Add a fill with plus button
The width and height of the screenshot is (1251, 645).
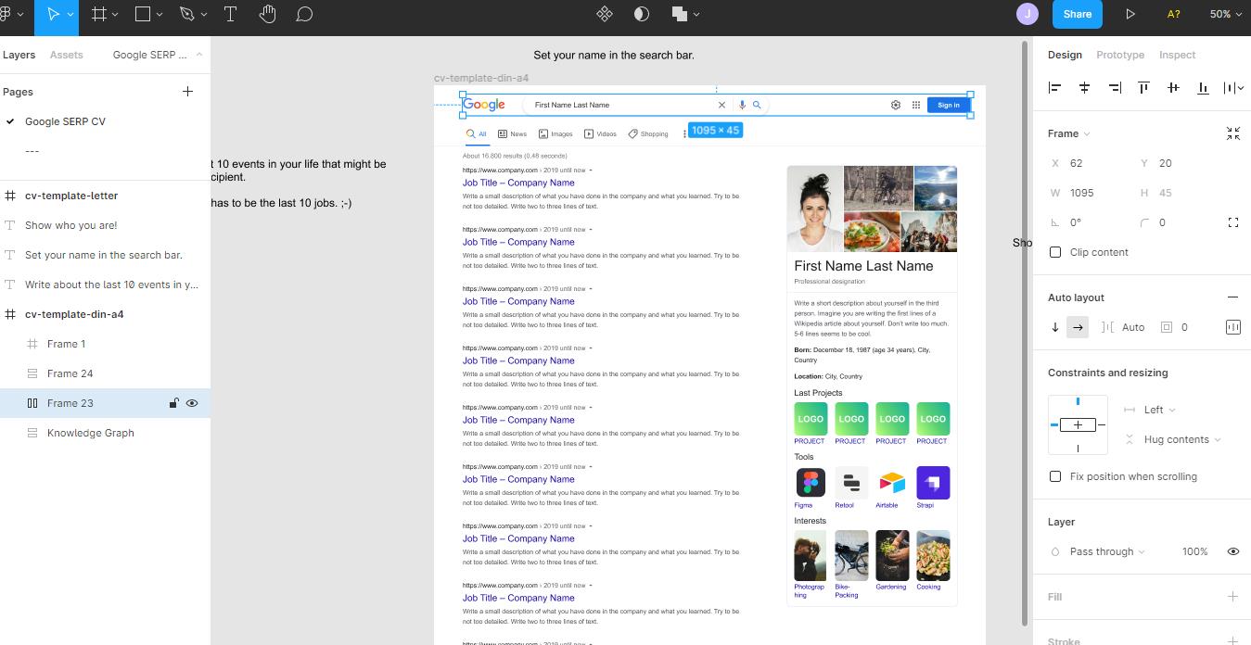coord(1232,597)
